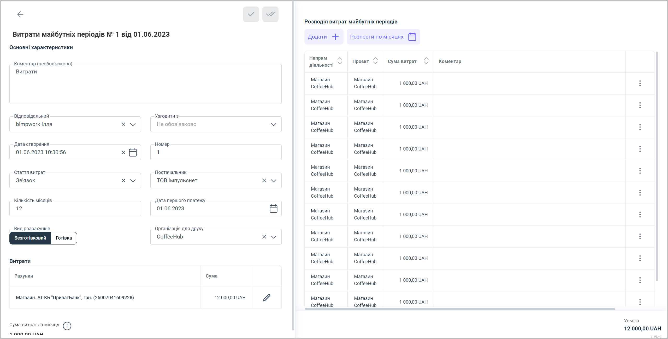Image resolution: width=668 pixels, height=339 pixels.
Task: Click the single checkmark save button
Action: point(251,14)
